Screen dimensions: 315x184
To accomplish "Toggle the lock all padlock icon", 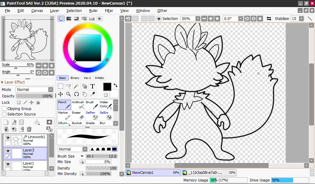I will coord(38,102).
